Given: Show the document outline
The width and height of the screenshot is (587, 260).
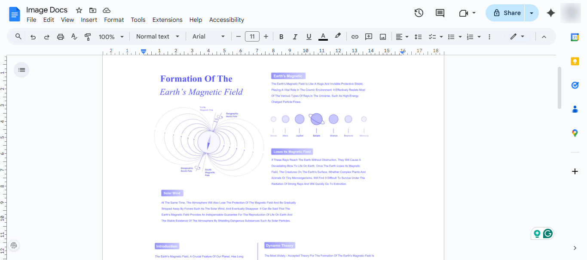Looking at the screenshot, I should pyautogui.click(x=21, y=70).
